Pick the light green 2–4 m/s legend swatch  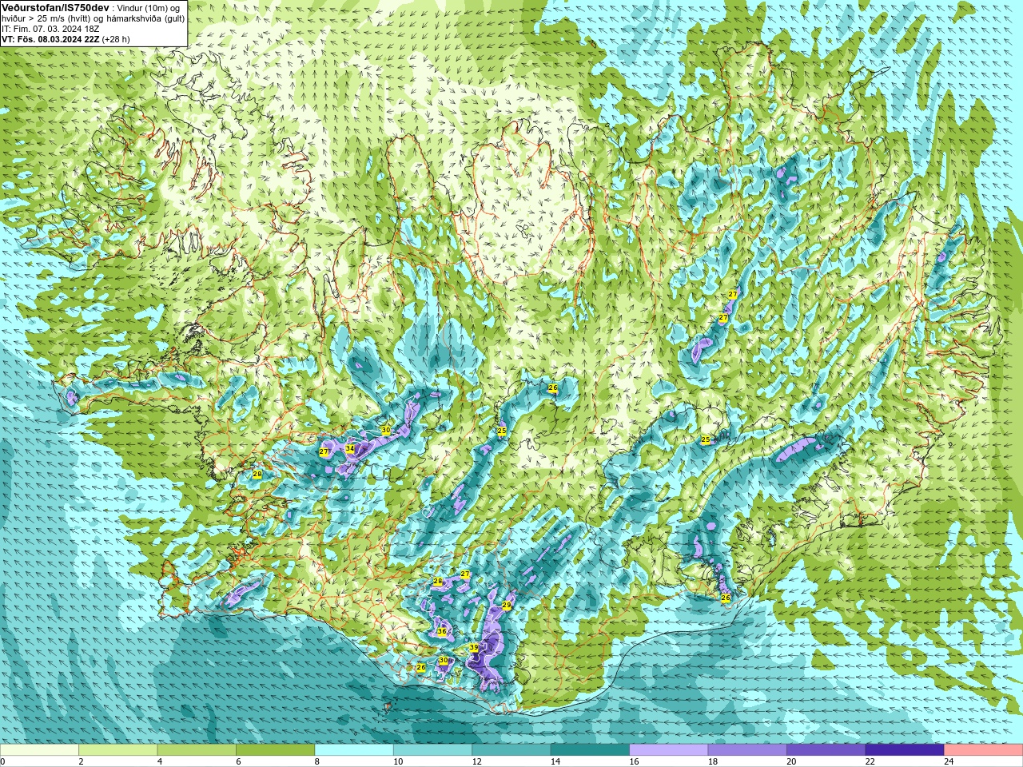click(118, 749)
